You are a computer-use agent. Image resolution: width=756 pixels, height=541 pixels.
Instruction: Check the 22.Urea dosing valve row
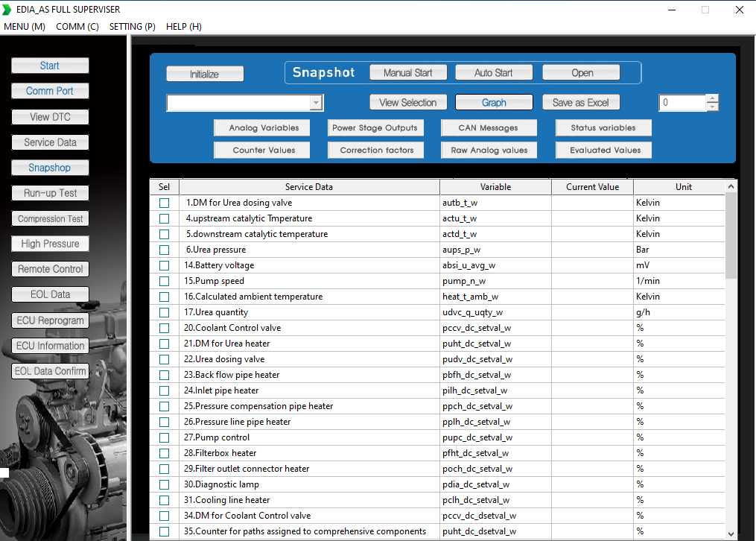pos(165,359)
